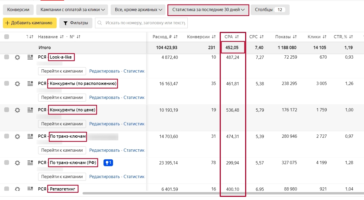The width and height of the screenshot is (364, 200).
Task: Click Перейти к кампании under По транз-ключам (РФ)
Action: 62,177
